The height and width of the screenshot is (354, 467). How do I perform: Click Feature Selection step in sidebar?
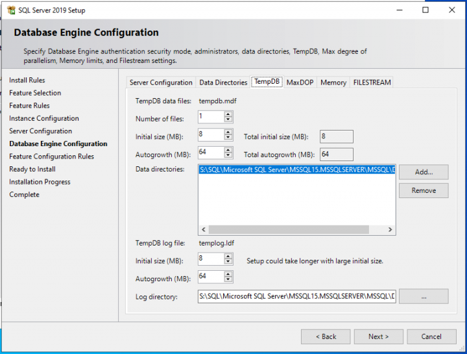[x=35, y=93]
